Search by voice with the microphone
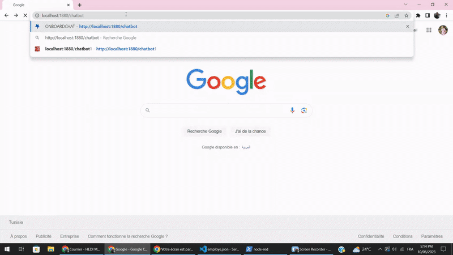 coord(292,110)
